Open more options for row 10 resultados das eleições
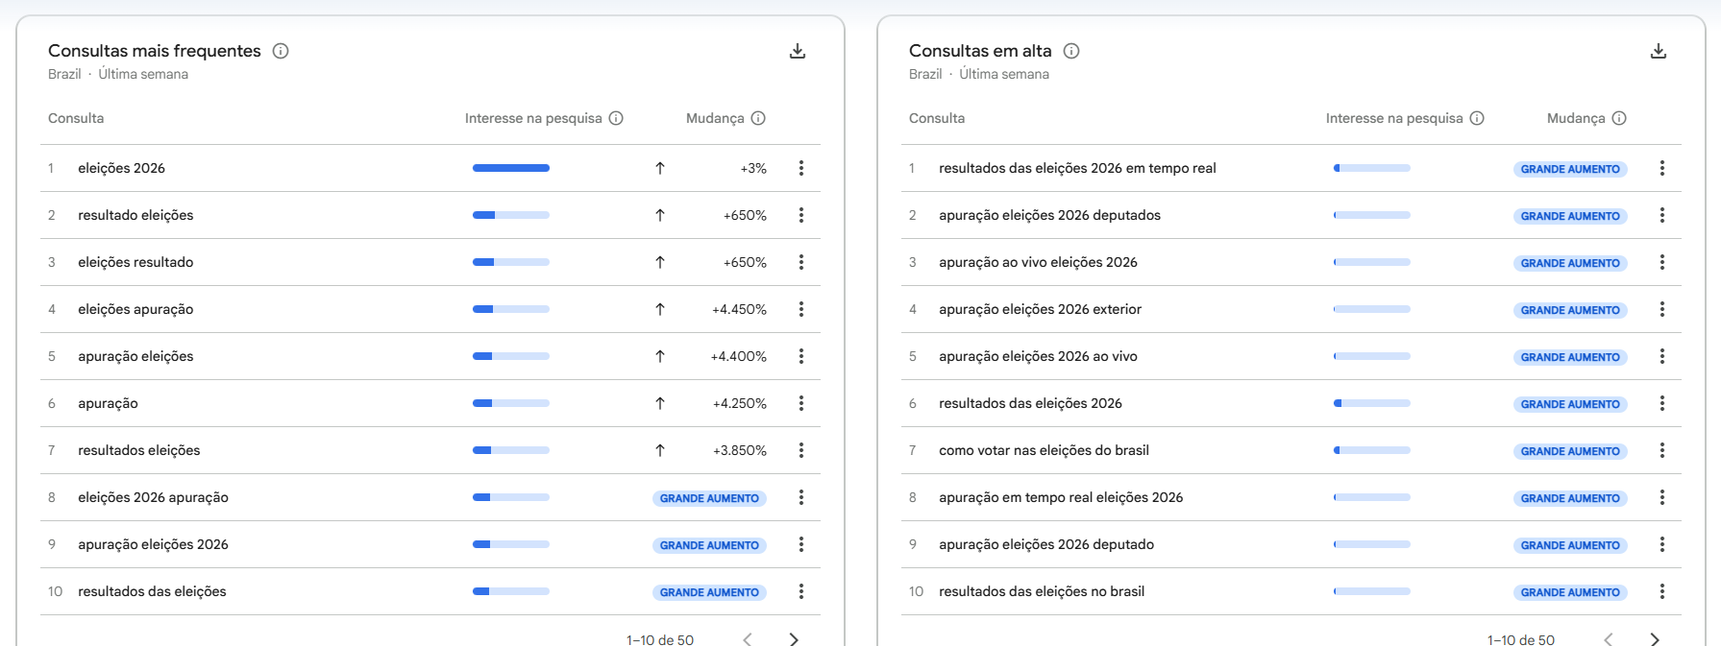The width and height of the screenshot is (1721, 646). 801,591
